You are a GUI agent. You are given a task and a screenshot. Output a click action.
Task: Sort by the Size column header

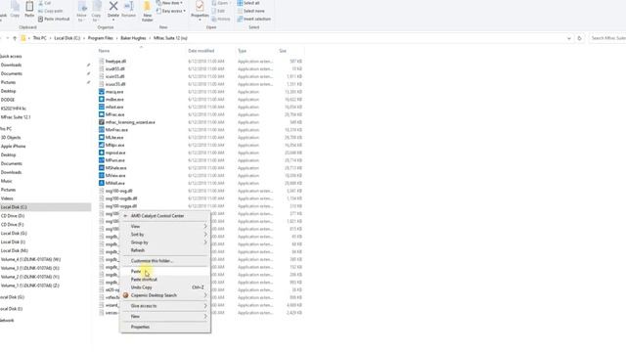[283, 51]
